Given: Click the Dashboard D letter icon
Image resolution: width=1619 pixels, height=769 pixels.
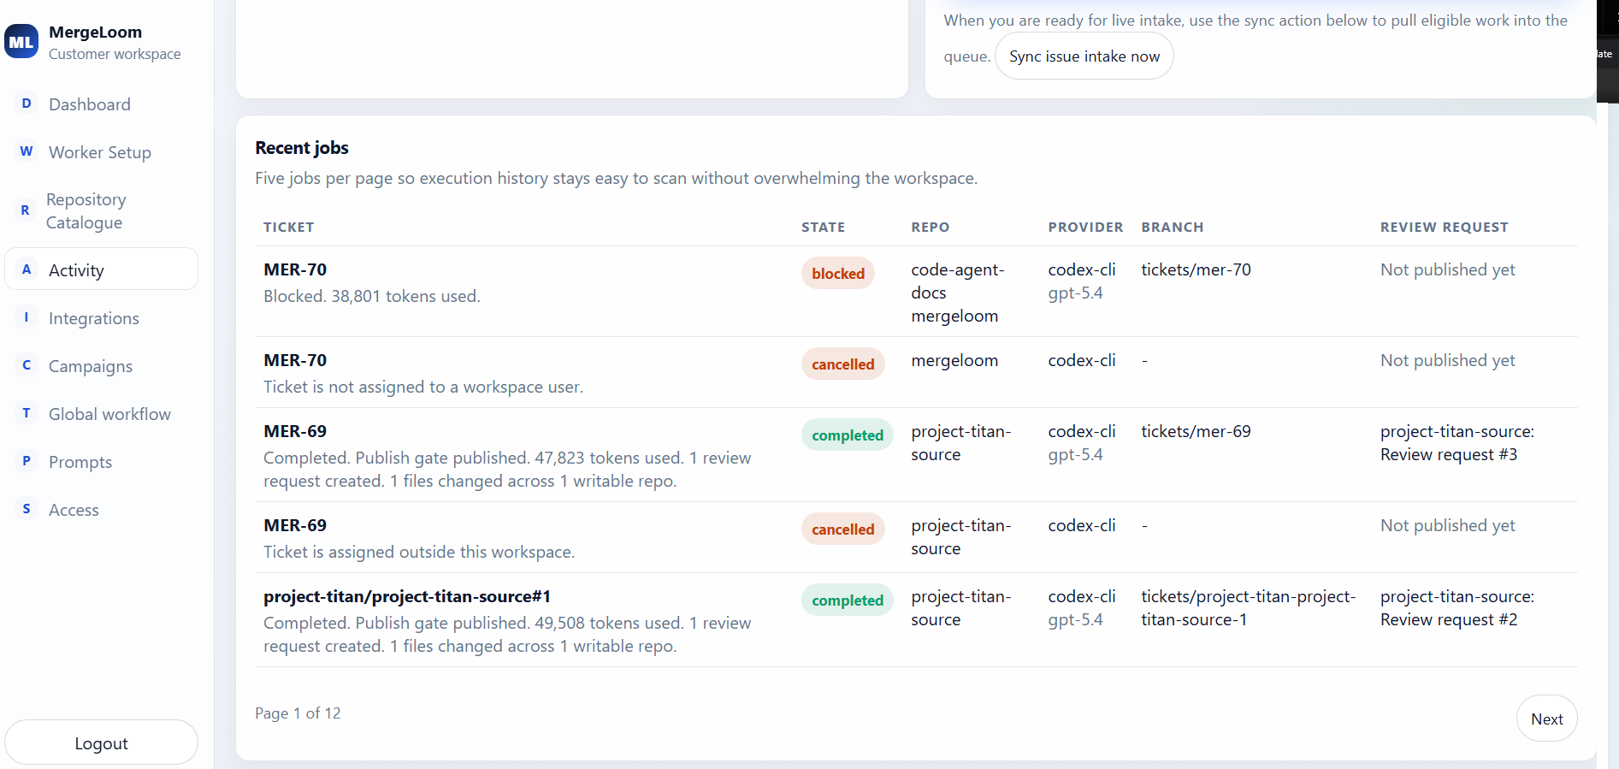Looking at the screenshot, I should tap(27, 104).
